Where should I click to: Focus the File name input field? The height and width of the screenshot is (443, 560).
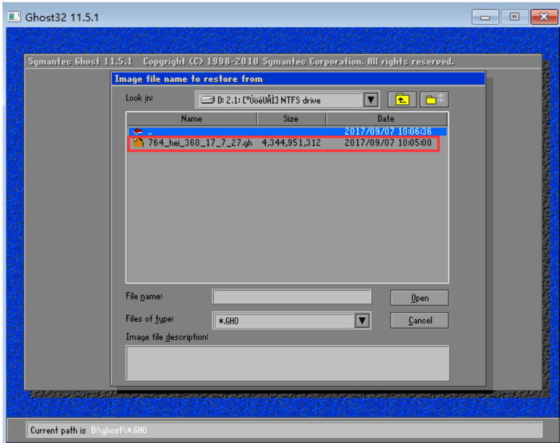292,296
